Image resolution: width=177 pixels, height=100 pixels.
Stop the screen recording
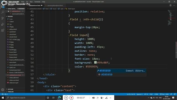[x=71, y=98]
